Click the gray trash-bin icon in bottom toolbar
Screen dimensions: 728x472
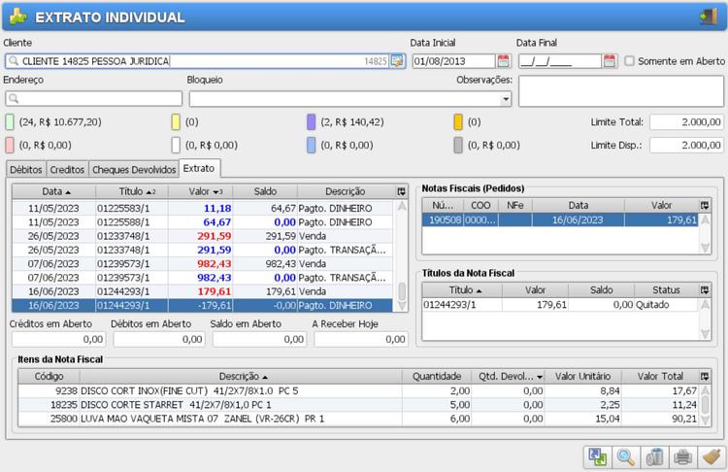click(x=654, y=456)
